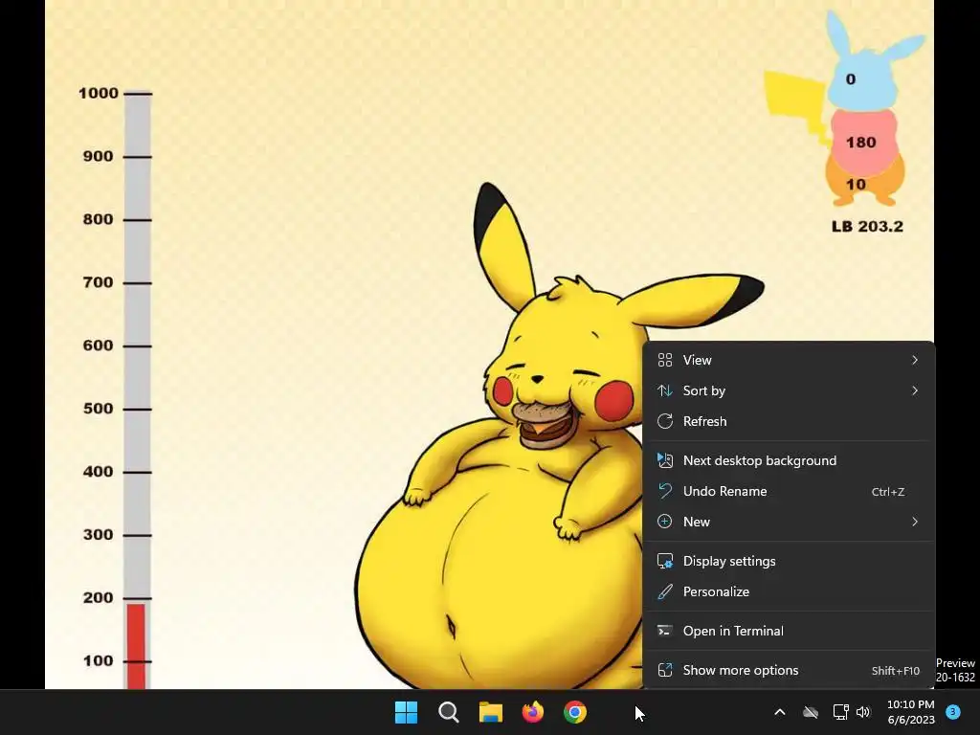
Task: Click the Refresh circular arrow icon
Action: point(665,421)
